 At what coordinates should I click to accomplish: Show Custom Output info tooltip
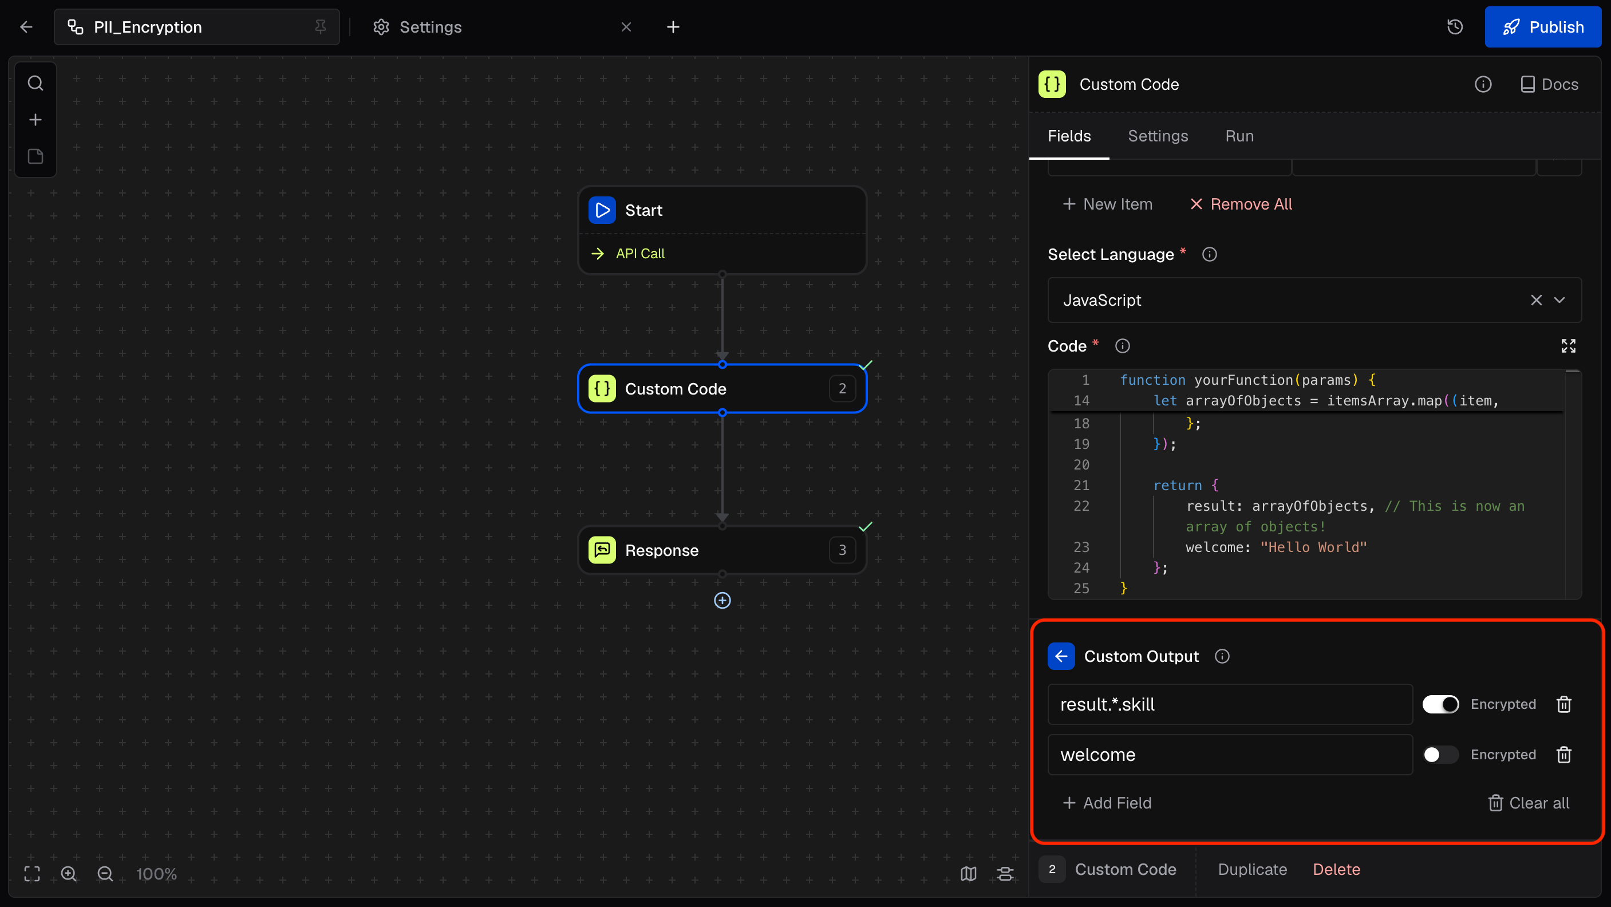(x=1221, y=656)
